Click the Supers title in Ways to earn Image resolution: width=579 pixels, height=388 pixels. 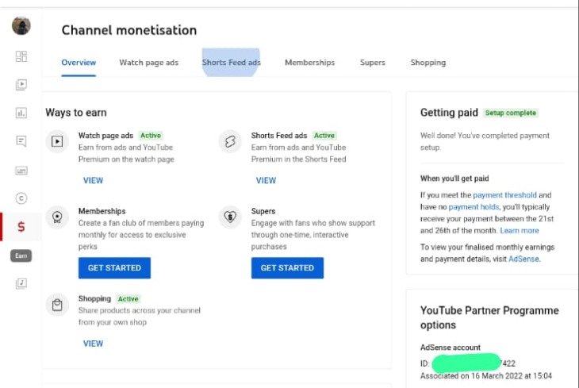[263, 211]
